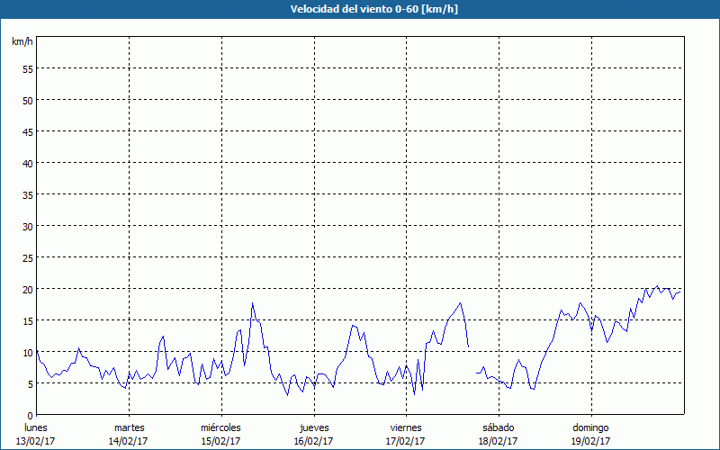Click the 15 value on the y-axis
The image size is (720, 450).
[x=27, y=320]
